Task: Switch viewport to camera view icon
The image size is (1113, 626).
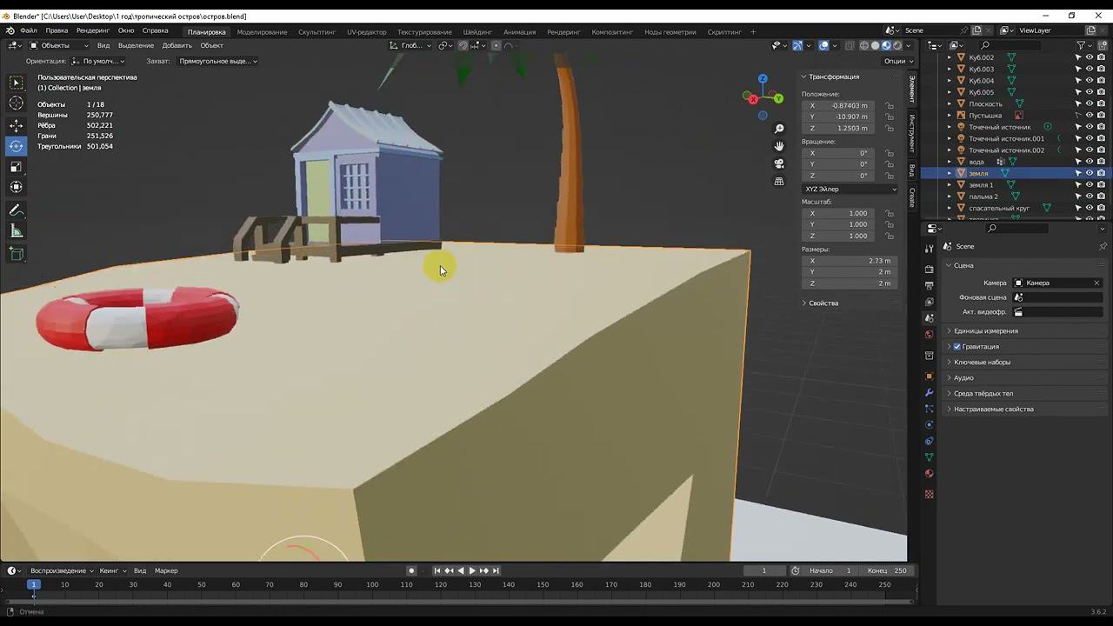Action: pyautogui.click(x=779, y=163)
